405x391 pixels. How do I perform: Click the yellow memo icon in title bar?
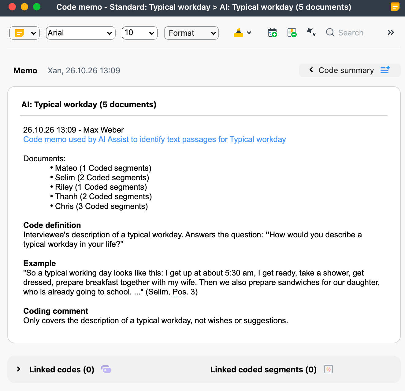point(395,7)
